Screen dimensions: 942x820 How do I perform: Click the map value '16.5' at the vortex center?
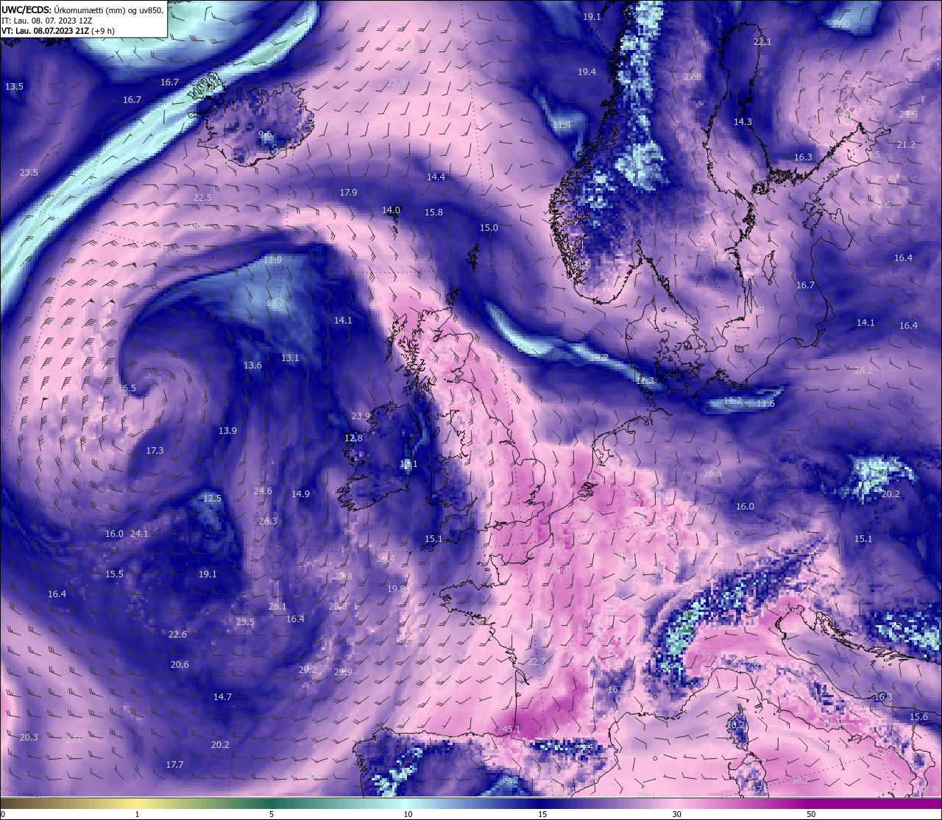(x=127, y=388)
